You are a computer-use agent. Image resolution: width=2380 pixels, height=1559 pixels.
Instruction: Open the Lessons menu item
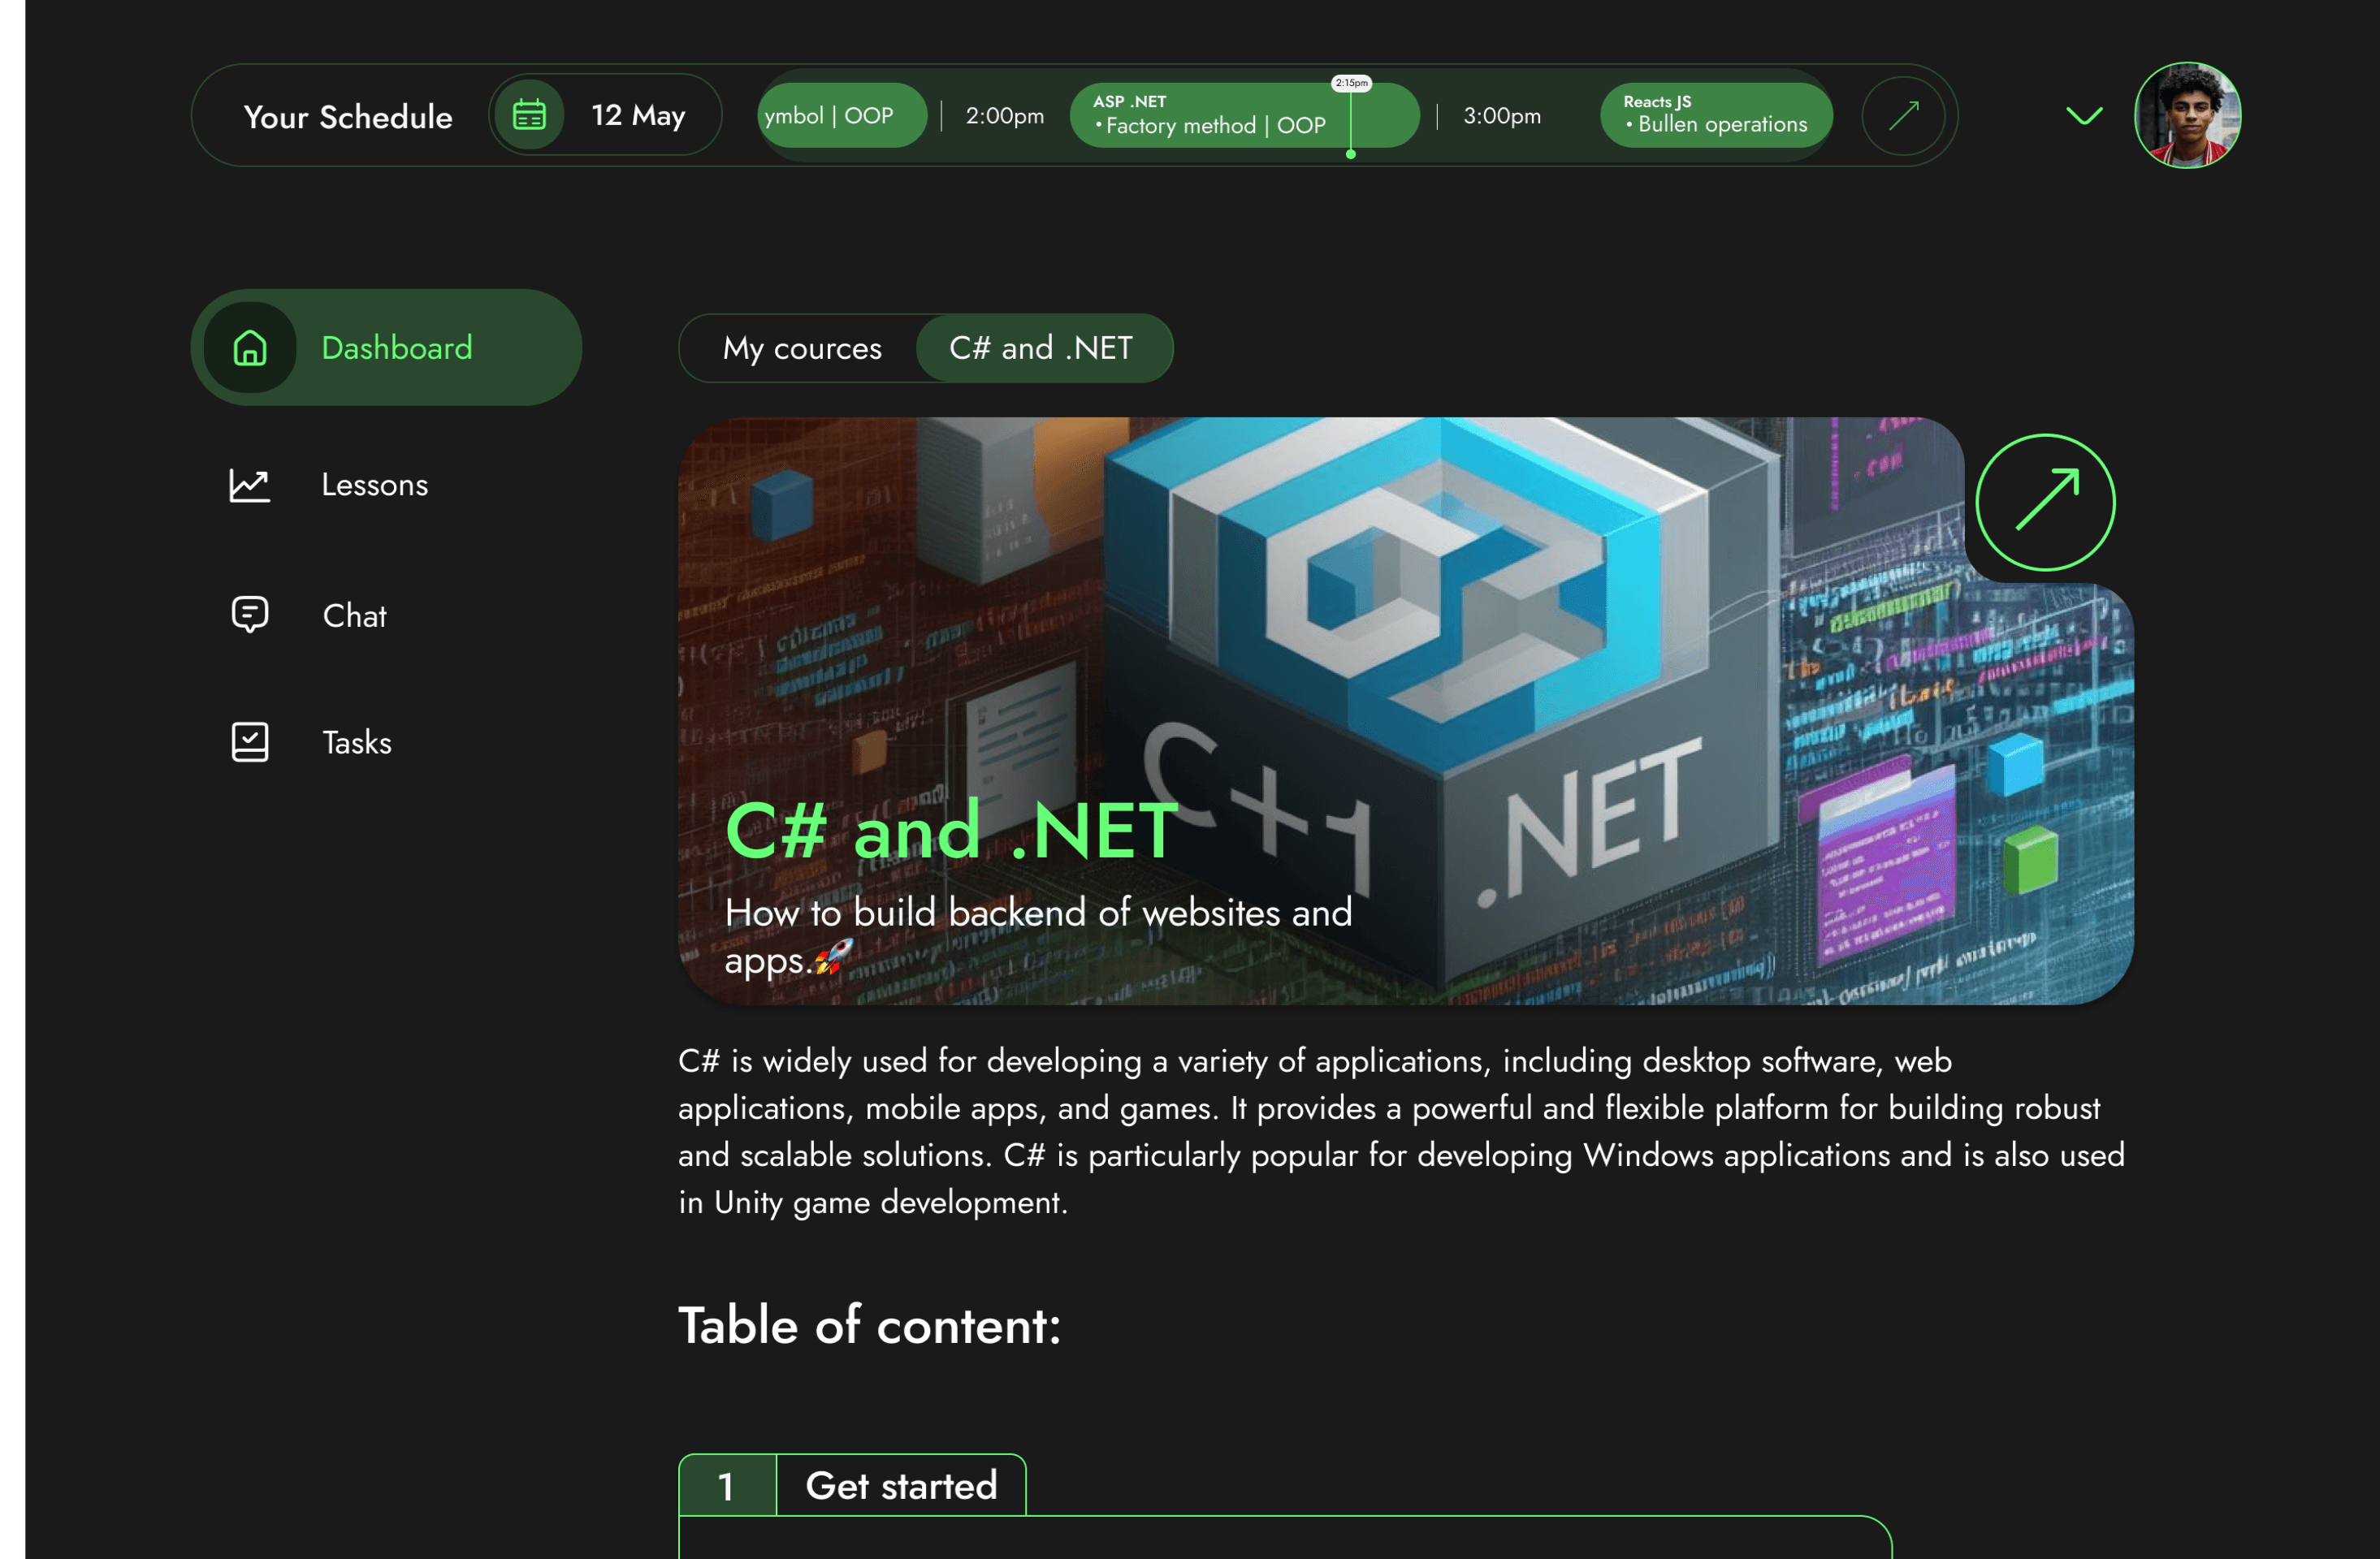click(374, 485)
